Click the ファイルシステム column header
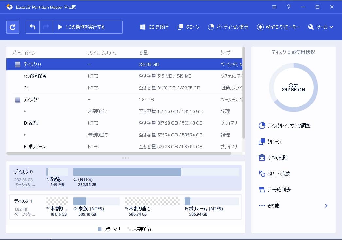Viewport: 342px width, 240px height. tap(102, 53)
